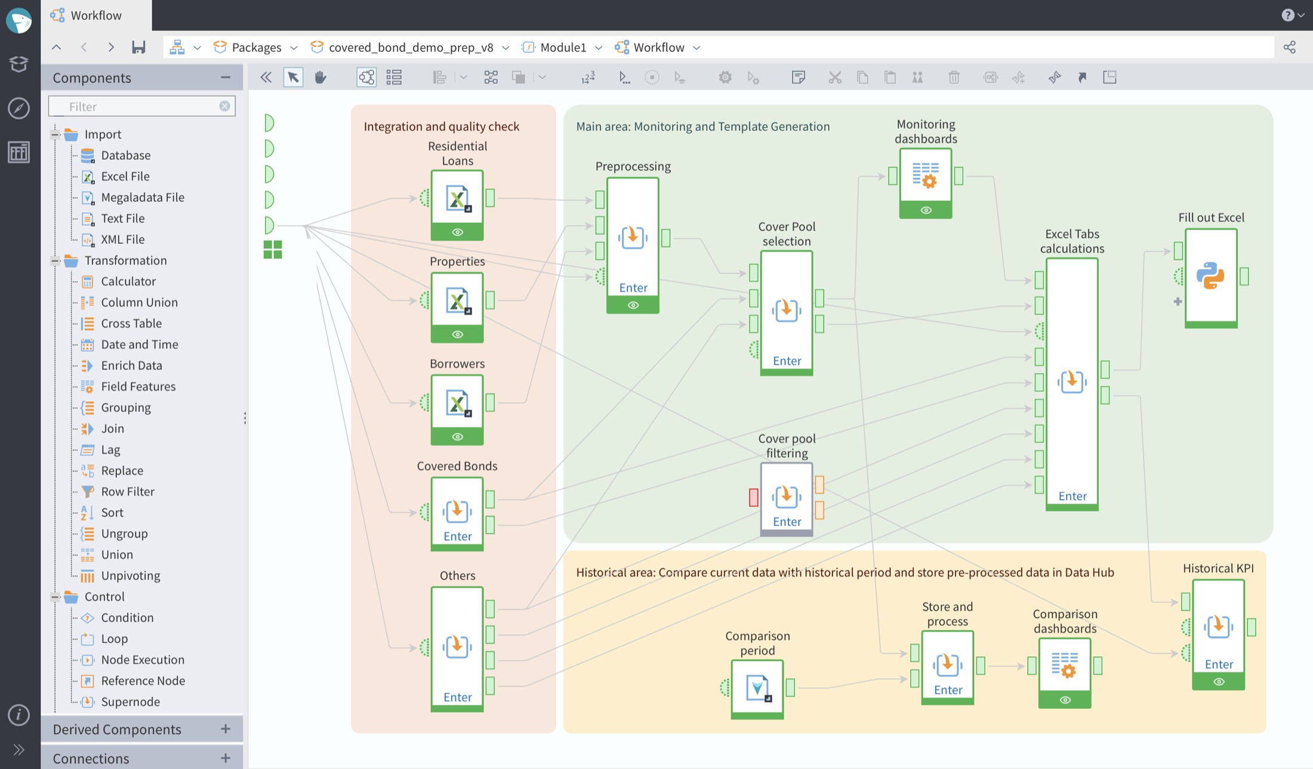Click the Python icon in Fill out Excel node
Viewport: 1313px width, 769px height.
coord(1210,275)
